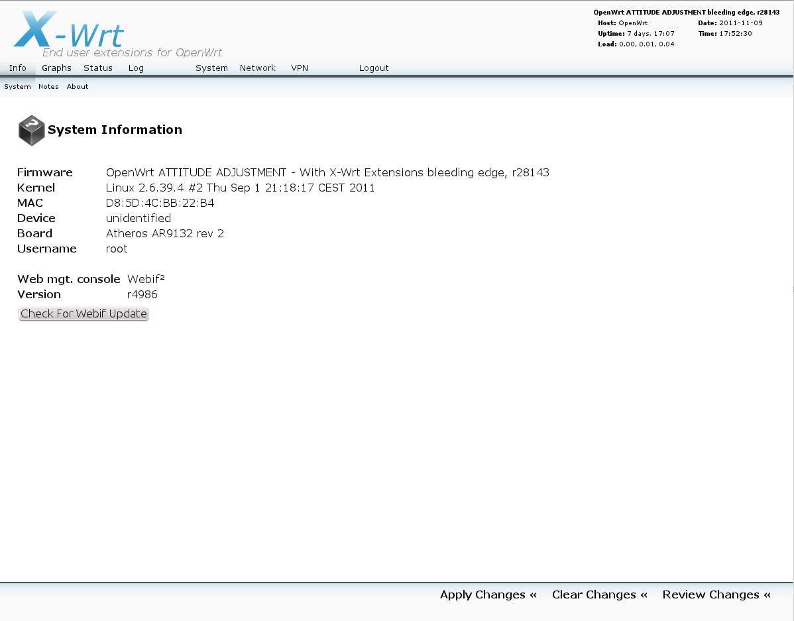Screen dimensions: 794x621
Task: Click the kernel version Linux 2.6.39.4 text
Action: tap(240, 188)
